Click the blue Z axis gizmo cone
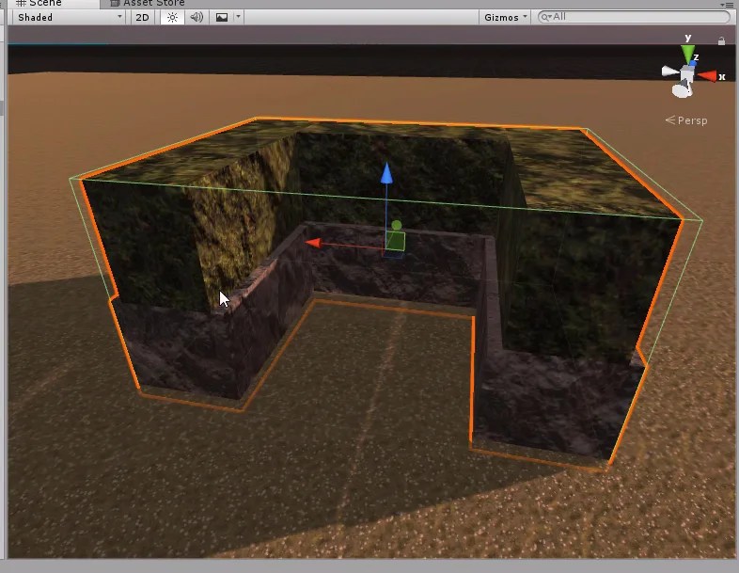This screenshot has height=573, width=739. [x=693, y=62]
